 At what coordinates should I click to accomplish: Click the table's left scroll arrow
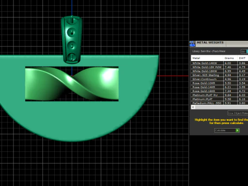pyautogui.click(x=193, y=107)
